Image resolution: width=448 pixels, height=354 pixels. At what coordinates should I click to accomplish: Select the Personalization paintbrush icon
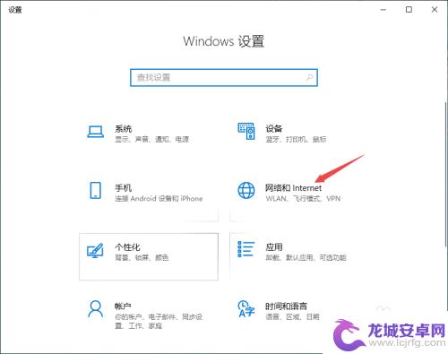(95, 251)
